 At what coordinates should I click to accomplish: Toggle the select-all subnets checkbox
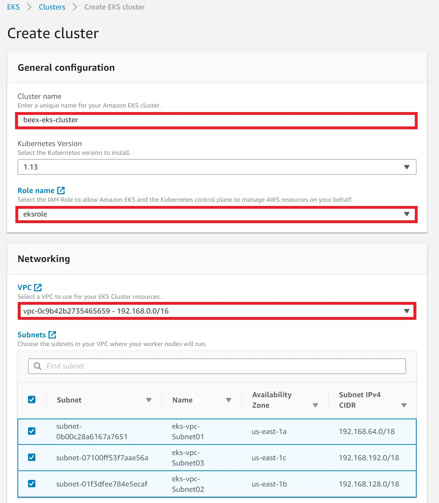point(32,400)
